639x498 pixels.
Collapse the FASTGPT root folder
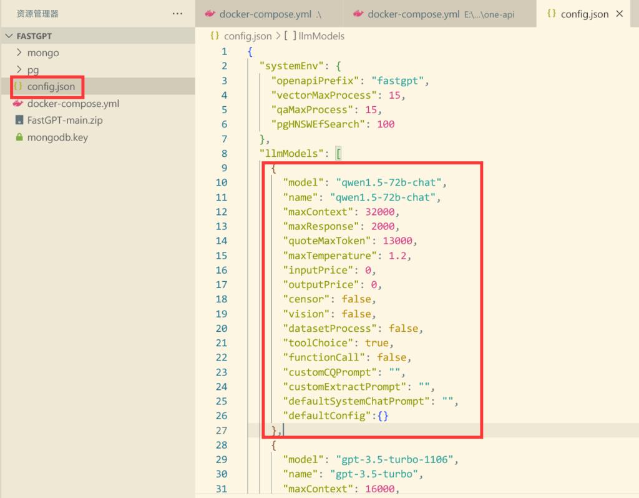point(9,36)
